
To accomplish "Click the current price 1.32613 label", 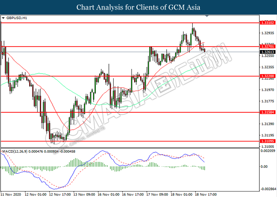I will [x=268, y=52].
